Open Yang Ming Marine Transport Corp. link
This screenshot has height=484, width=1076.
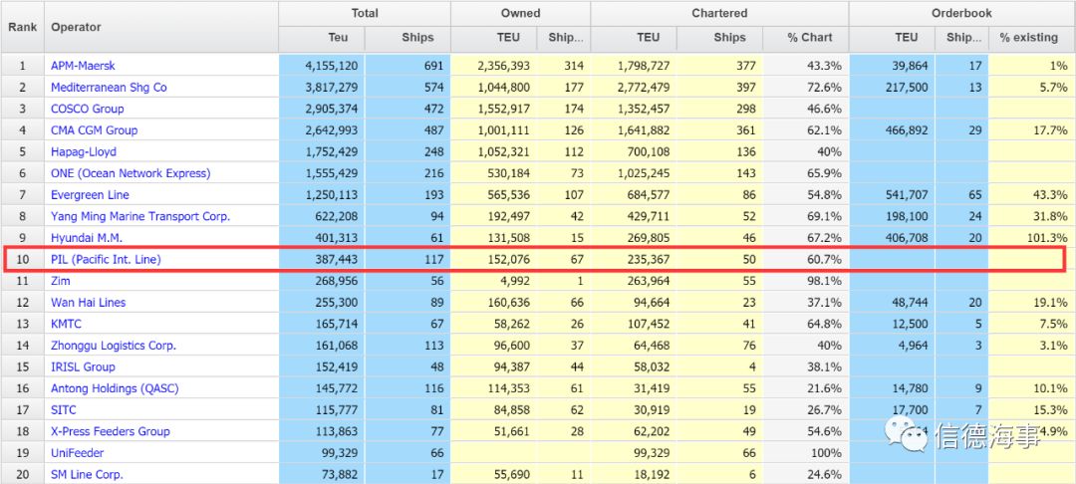[x=140, y=216]
